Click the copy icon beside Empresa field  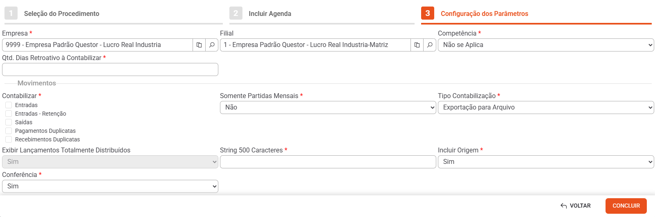199,45
